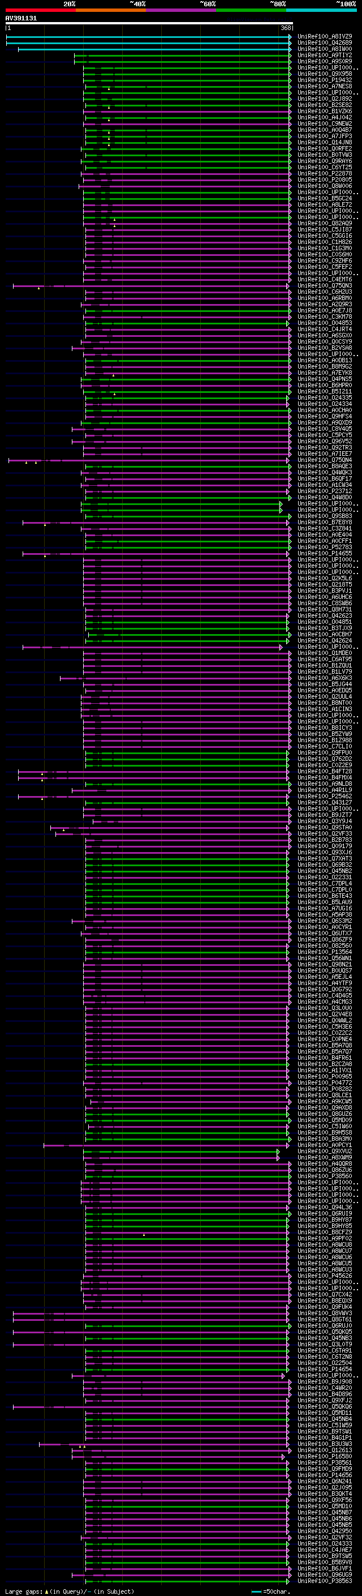The image size is (362, 1596).
Task: Select the UniRef100_A4YTF9 label
Action: pyautogui.click(x=325, y=983)
